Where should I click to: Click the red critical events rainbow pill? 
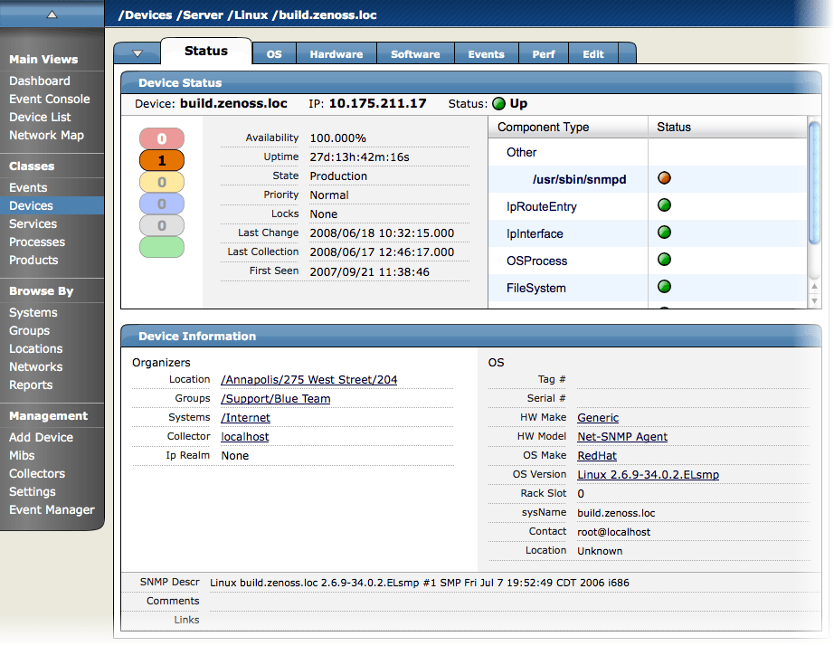pyautogui.click(x=162, y=139)
